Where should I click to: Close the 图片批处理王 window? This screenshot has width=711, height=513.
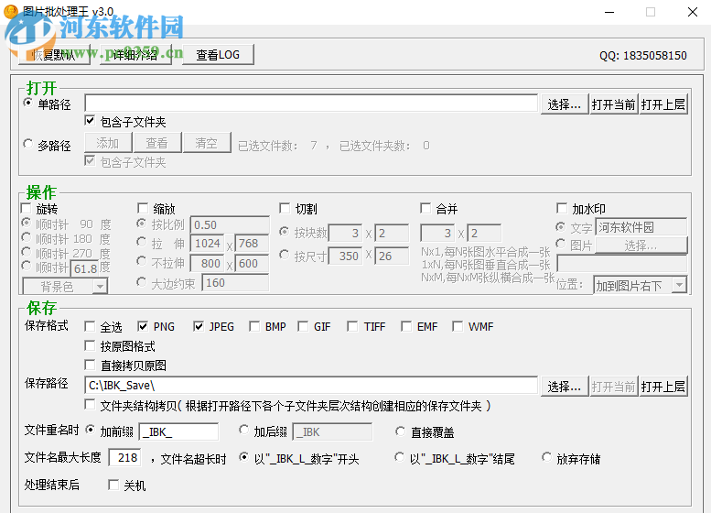point(693,12)
